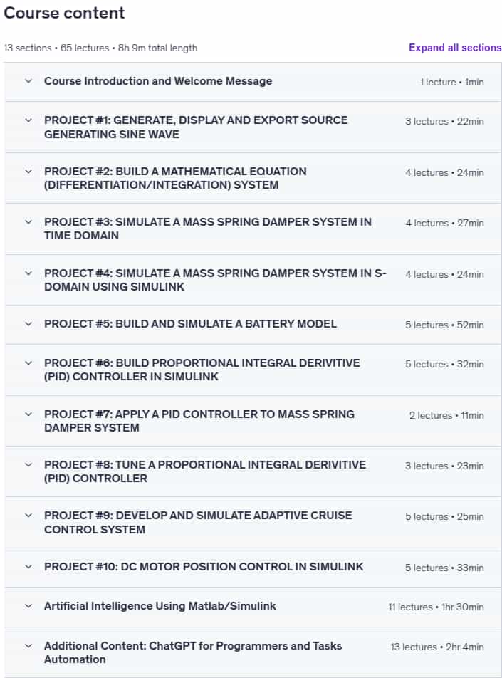Expand PROJECT #2 mathematical equation section chevron
Image resolution: width=502 pixels, height=678 pixels.
pyautogui.click(x=28, y=171)
